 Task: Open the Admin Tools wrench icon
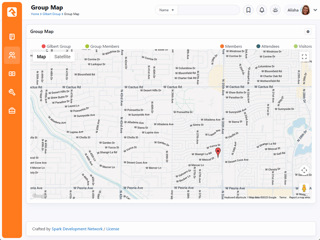coord(12,92)
